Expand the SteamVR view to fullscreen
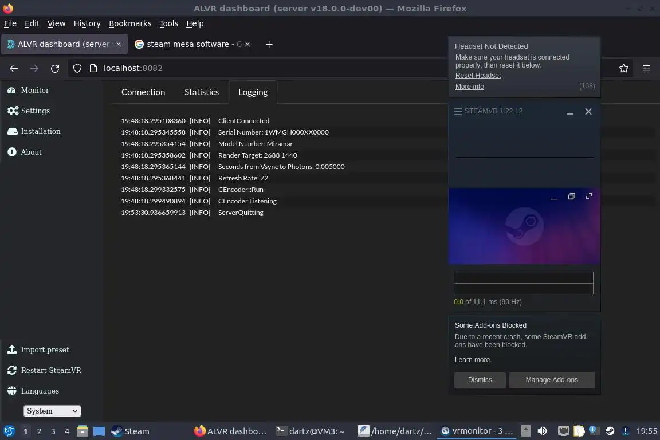This screenshot has height=440, width=660. (x=589, y=197)
